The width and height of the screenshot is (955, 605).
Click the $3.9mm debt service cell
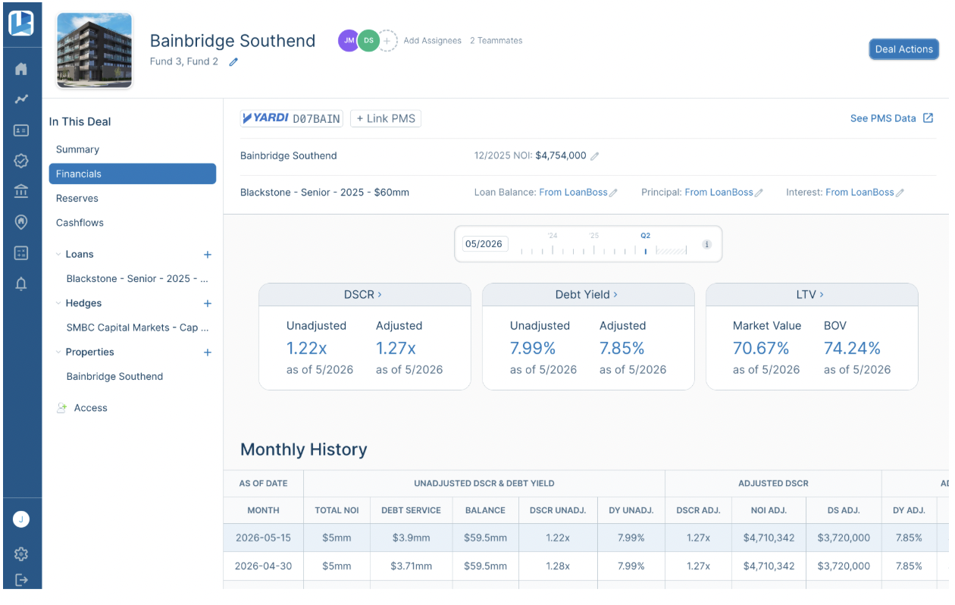pyautogui.click(x=412, y=538)
